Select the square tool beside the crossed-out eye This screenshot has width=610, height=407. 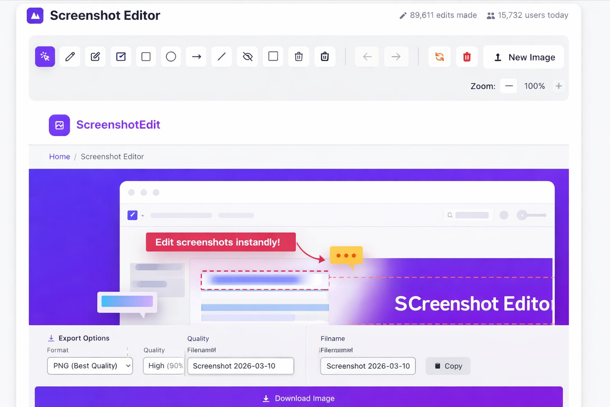click(x=273, y=56)
